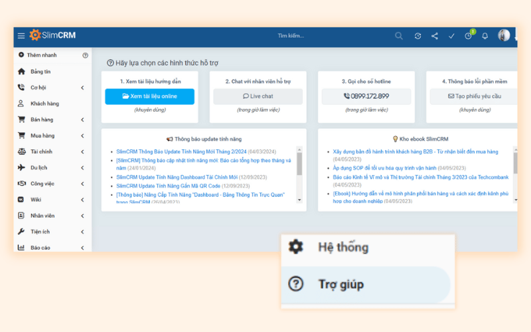
Task: Open the notifications bell
Action: (485, 36)
